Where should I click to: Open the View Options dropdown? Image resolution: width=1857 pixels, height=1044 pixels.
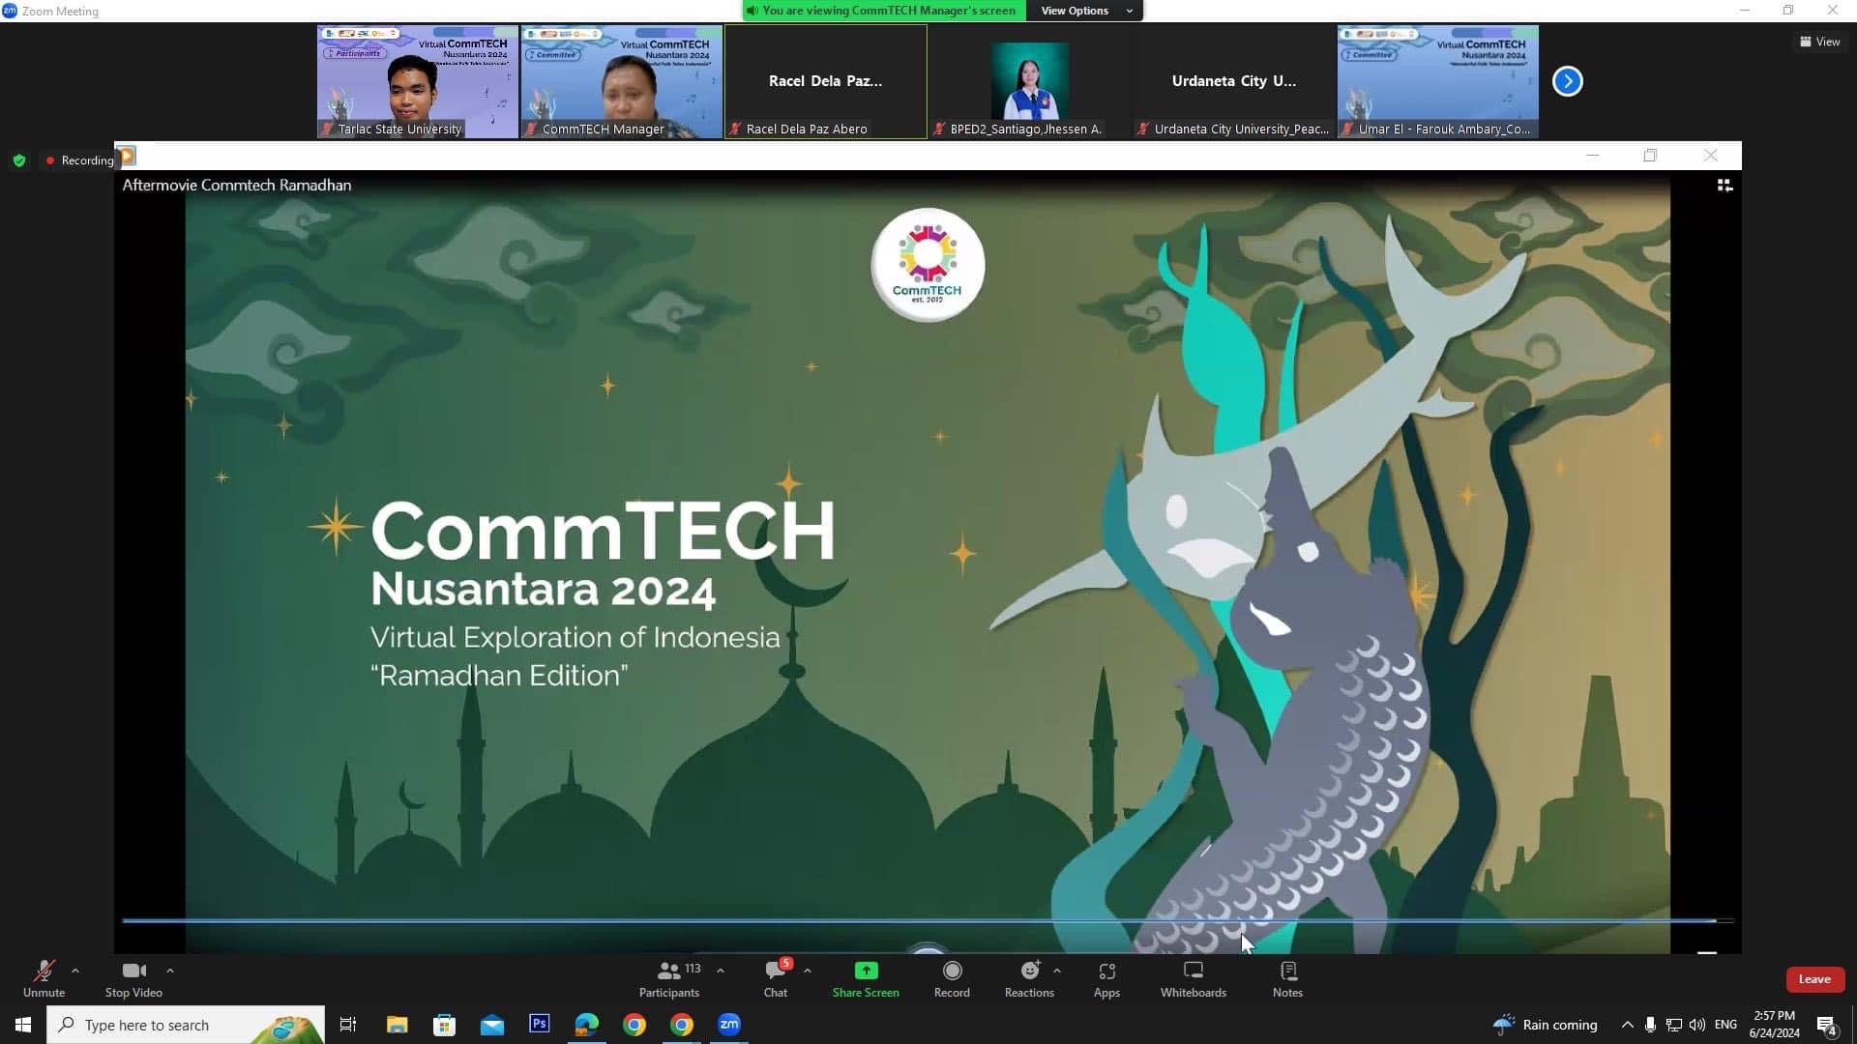[x=1085, y=11]
